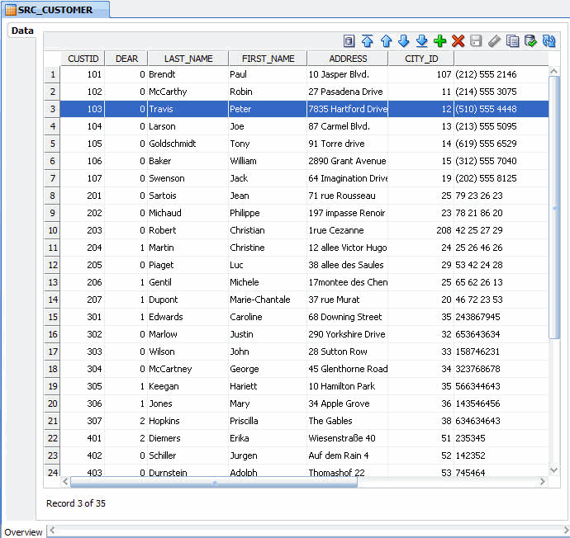The height and width of the screenshot is (538, 570).
Task: Click the table's horizontal scrollbar right arrow
Action: coord(543,482)
